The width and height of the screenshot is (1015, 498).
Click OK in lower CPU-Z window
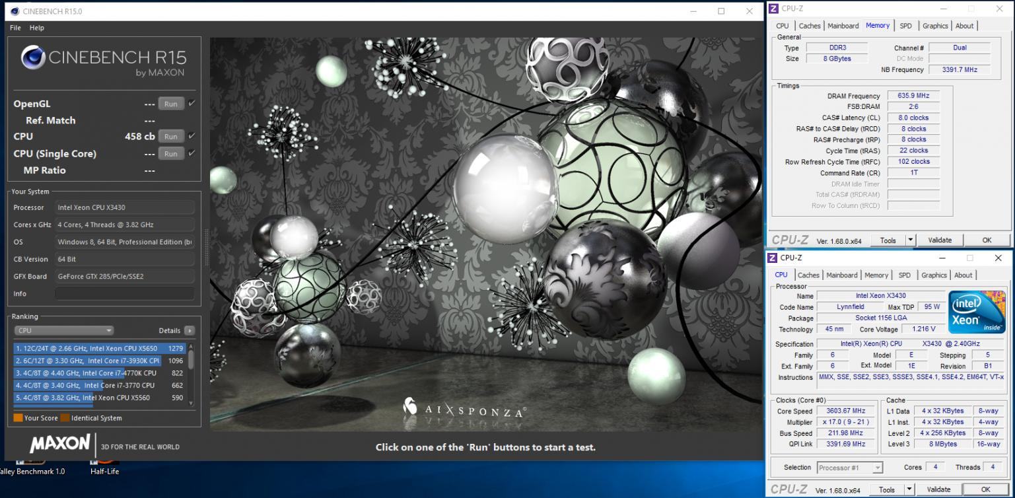[x=985, y=489]
